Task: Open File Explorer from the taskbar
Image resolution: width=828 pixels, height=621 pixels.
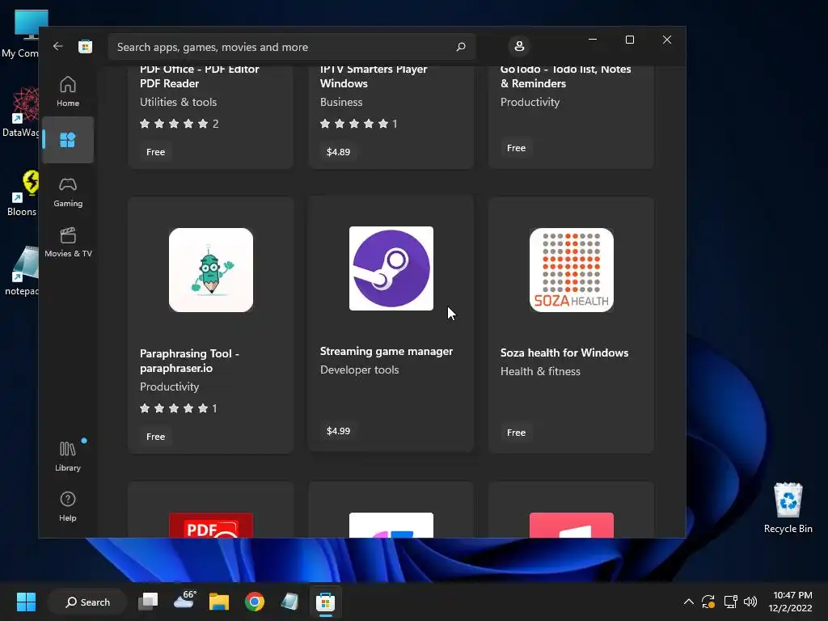Action: point(218,602)
